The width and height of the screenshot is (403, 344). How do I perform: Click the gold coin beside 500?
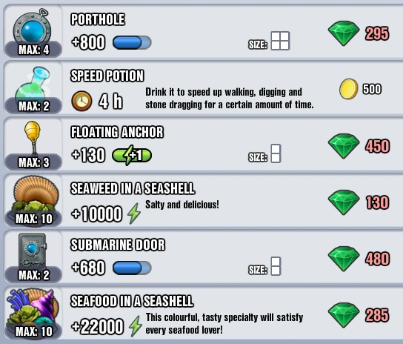click(x=348, y=89)
